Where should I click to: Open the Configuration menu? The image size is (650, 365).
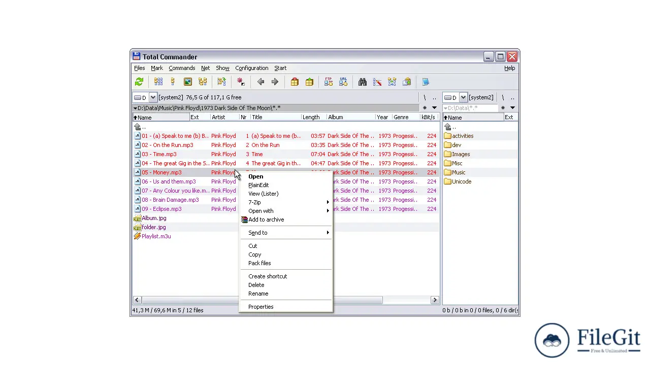point(252,68)
